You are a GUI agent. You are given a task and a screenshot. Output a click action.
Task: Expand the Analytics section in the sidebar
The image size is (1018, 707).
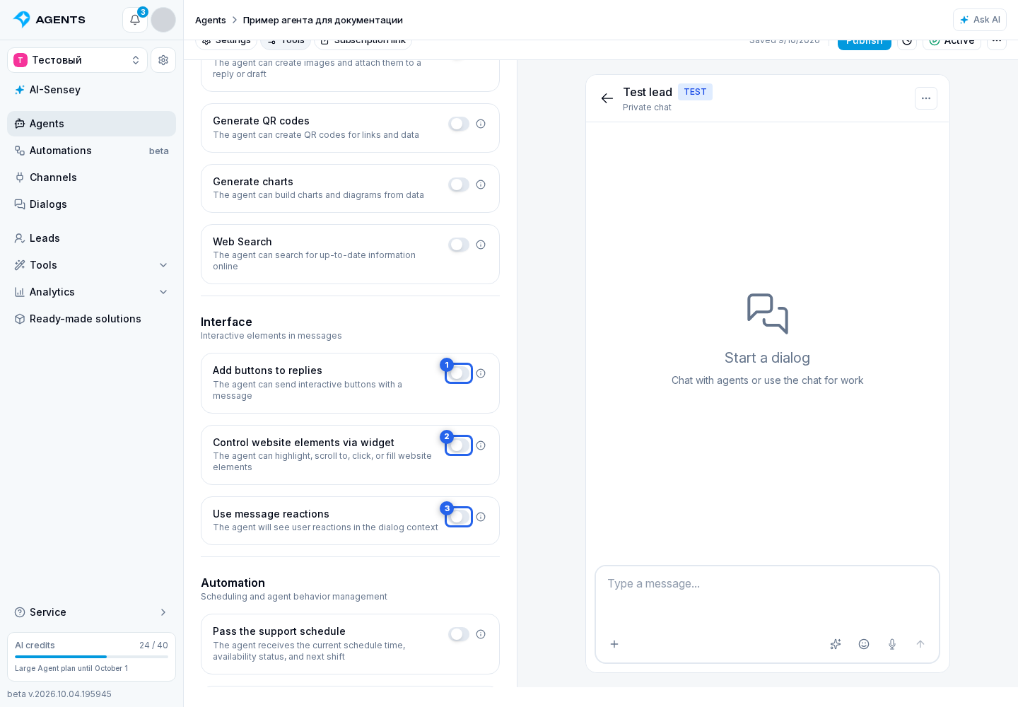click(x=91, y=292)
